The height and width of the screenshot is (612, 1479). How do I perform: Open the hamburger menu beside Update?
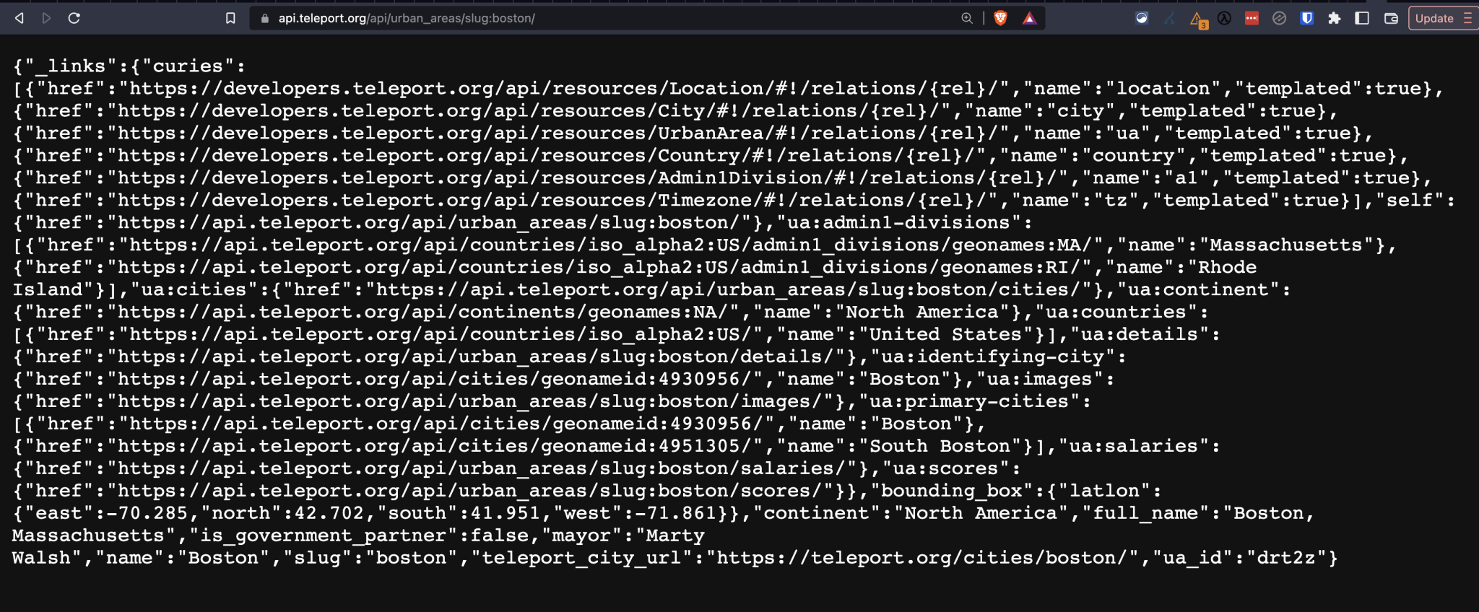click(1467, 18)
